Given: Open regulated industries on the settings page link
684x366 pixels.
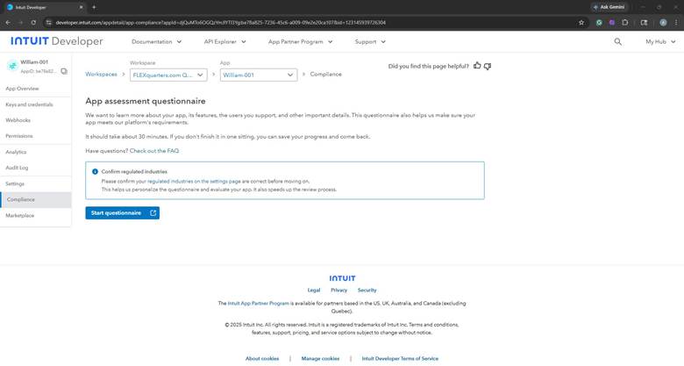Looking at the screenshot, I should [x=194, y=182].
